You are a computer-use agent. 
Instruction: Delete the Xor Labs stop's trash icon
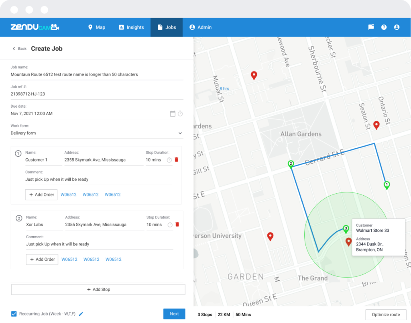click(x=177, y=224)
